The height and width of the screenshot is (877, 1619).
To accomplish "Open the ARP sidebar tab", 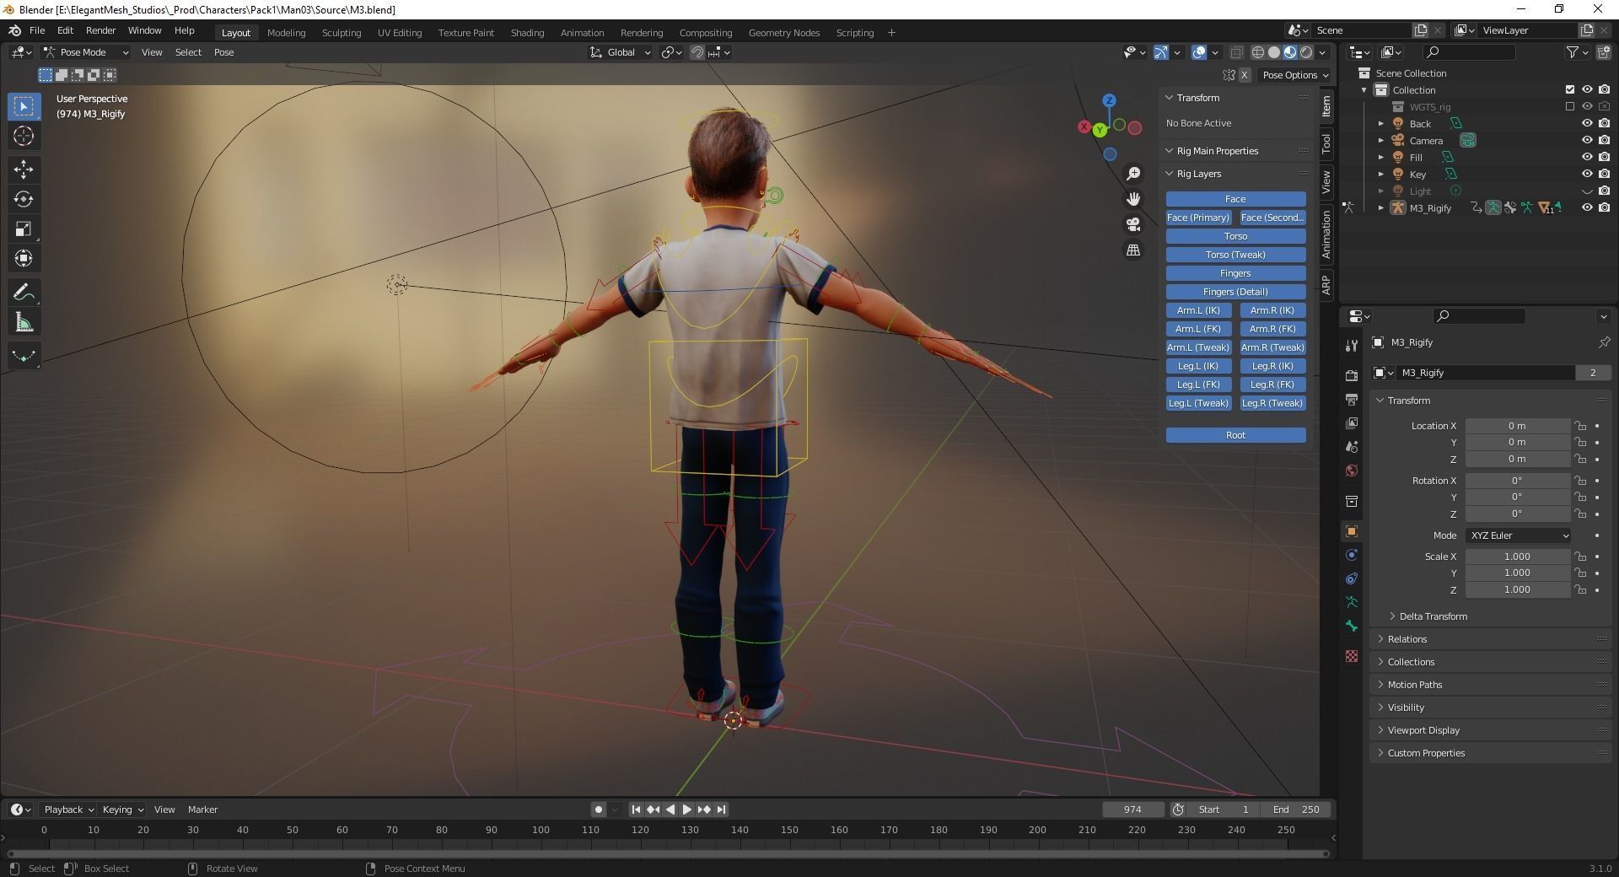I will [1326, 285].
